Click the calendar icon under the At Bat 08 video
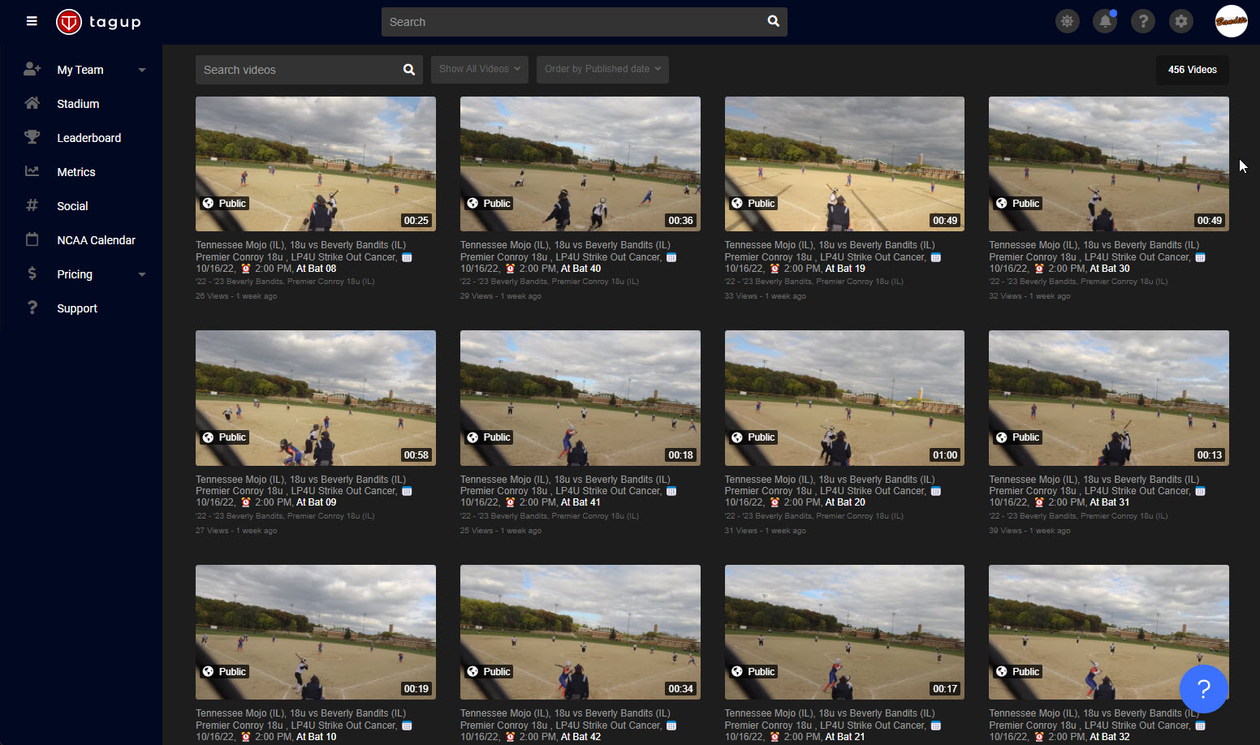The image size is (1260, 745). click(407, 257)
